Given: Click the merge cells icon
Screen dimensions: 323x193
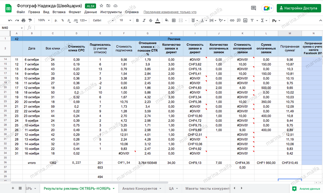Looking at the screenshot, I should (181, 20).
